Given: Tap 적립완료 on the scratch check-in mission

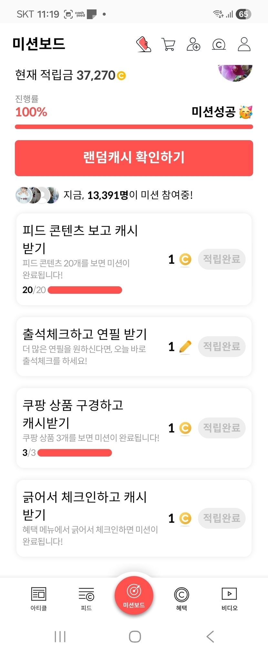Looking at the screenshot, I should (222, 518).
